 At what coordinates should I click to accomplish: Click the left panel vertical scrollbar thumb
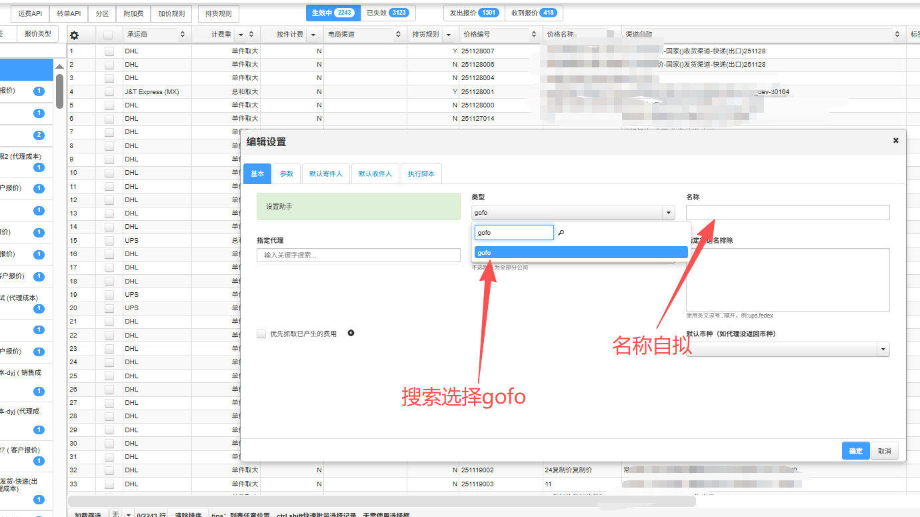(59, 91)
